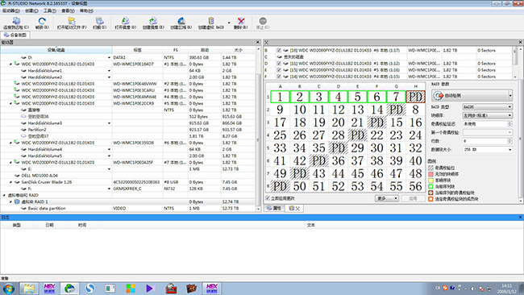524x295 pixels.
Task: Click the More dropdown button below the grid
Action: pyautogui.click(x=387, y=198)
